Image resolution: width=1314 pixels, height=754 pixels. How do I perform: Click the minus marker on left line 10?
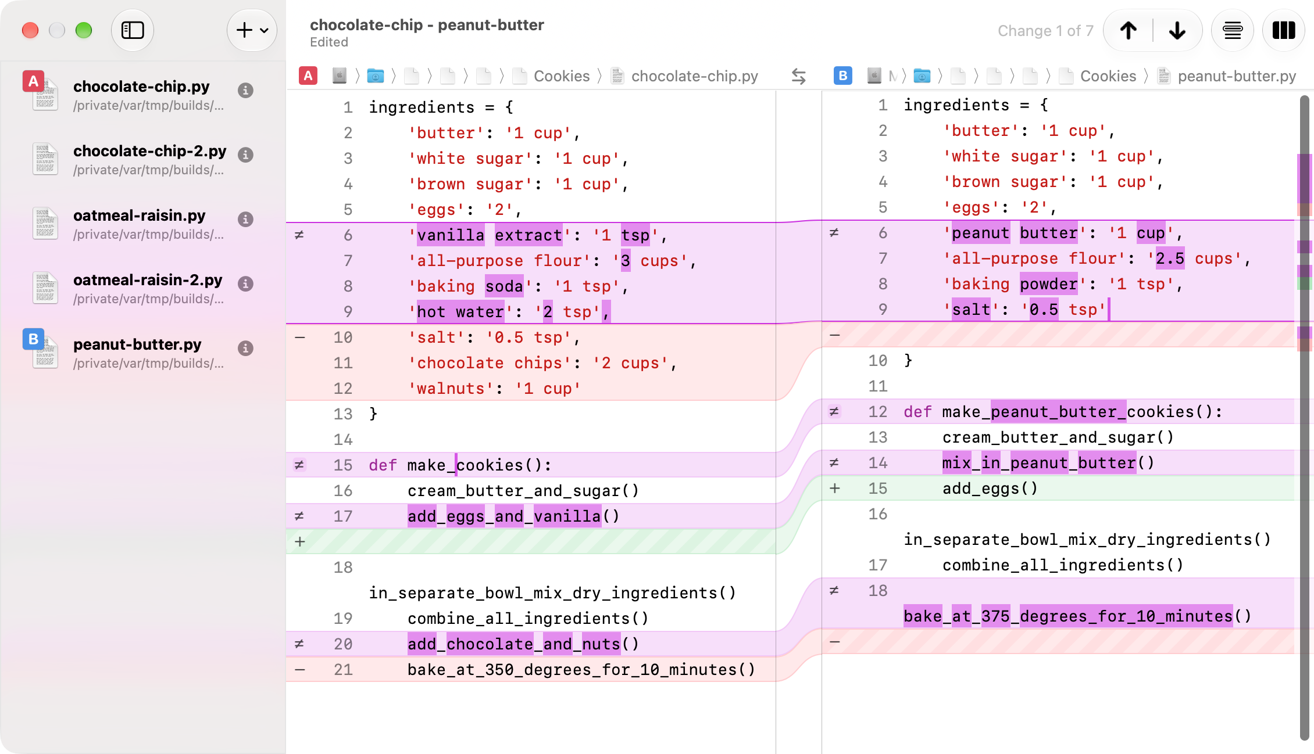pyautogui.click(x=300, y=337)
